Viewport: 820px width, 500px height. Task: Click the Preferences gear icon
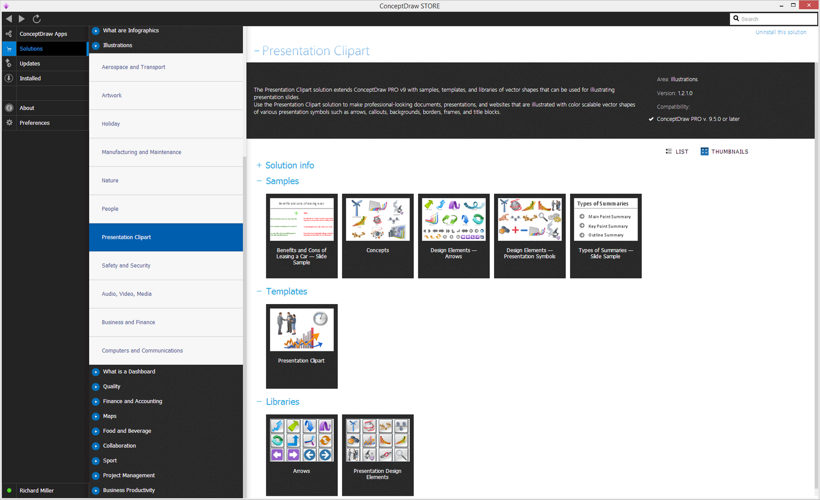[x=9, y=123]
